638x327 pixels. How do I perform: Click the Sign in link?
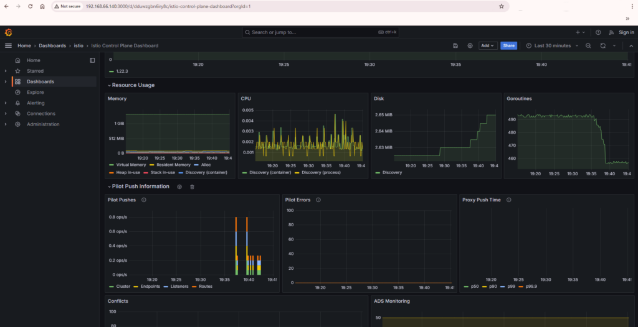point(626,32)
